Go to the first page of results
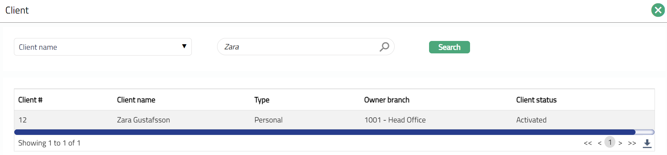667x155 pixels. [588, 143]
